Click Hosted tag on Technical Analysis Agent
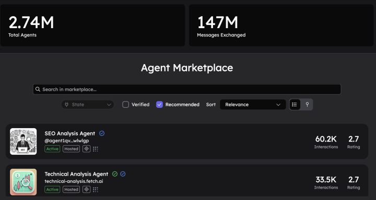Screen dimensions: 376x200 coord(71,190)
